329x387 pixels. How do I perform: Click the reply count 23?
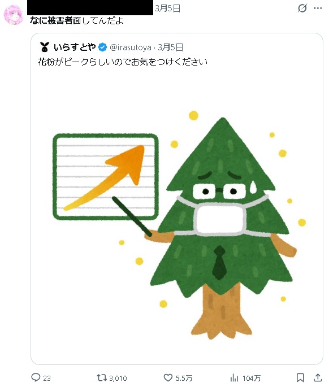click(47, 378)
